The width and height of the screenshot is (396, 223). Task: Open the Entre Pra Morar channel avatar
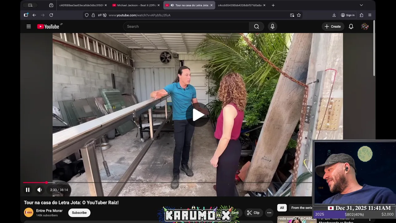(x=29, y=212)
